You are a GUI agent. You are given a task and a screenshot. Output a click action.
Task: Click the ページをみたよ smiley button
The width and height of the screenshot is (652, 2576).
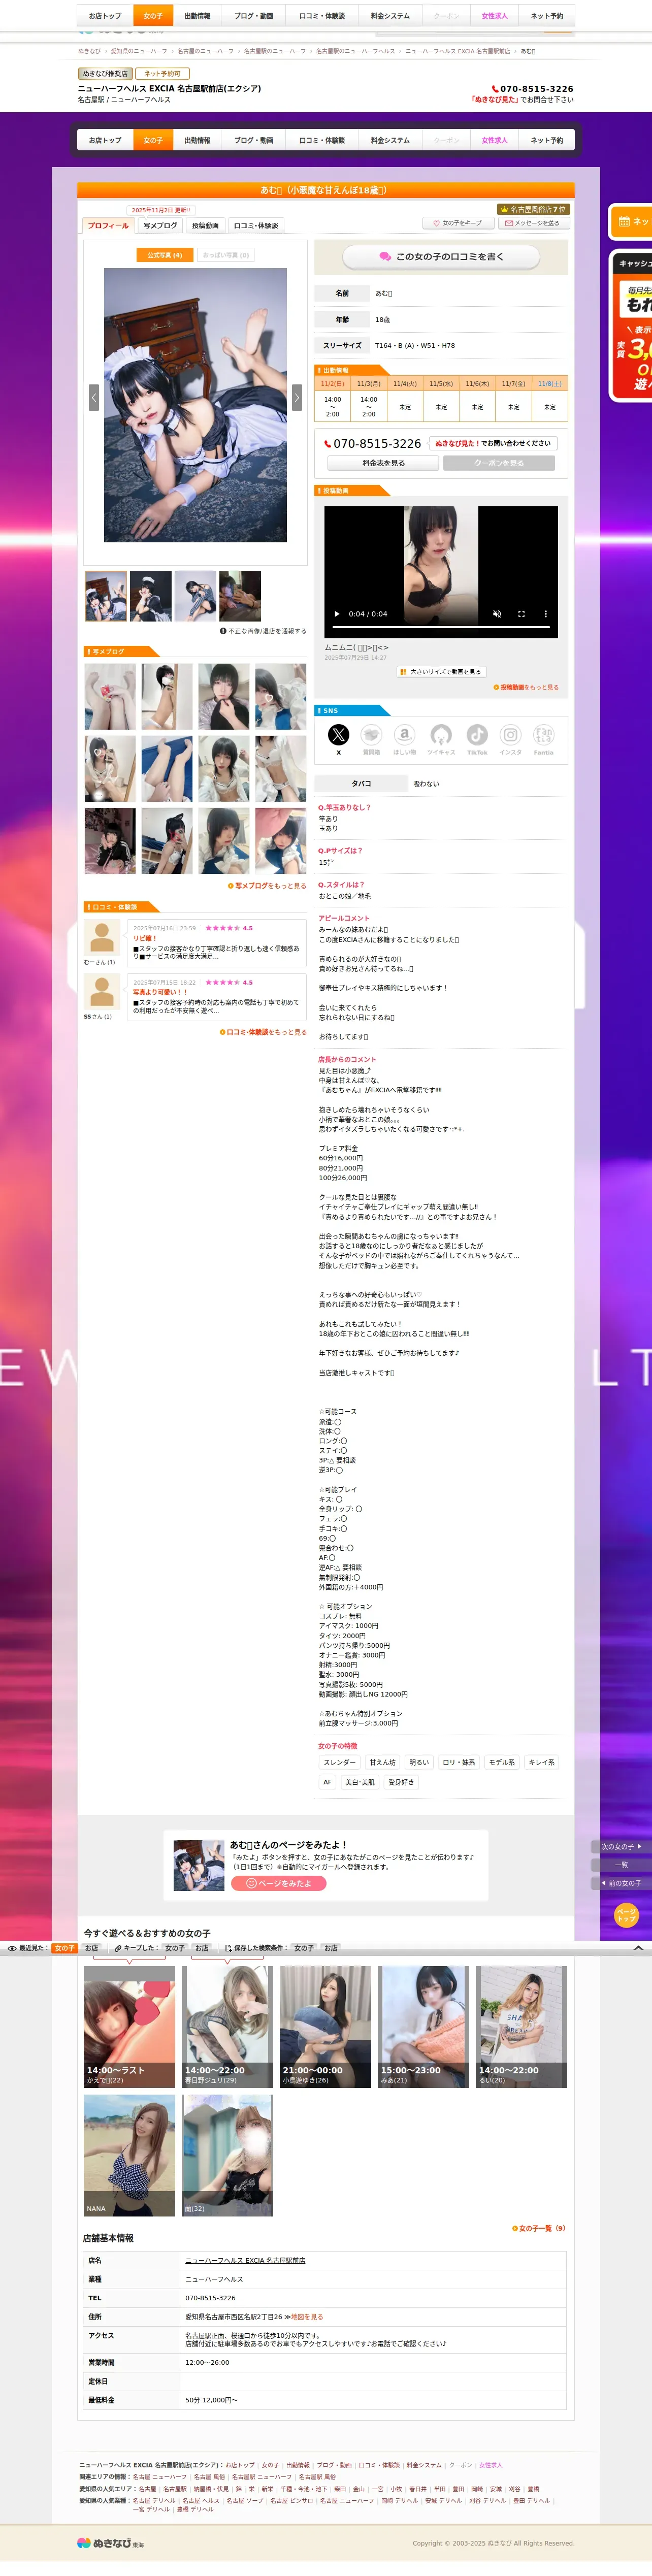point(279,1883)
